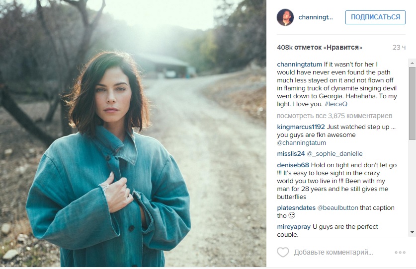Click the photo of woman in denim coat

tap(133, 134)
